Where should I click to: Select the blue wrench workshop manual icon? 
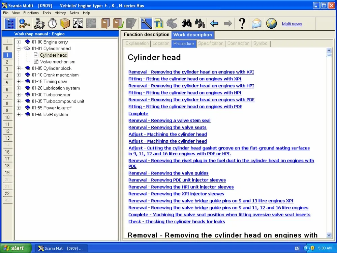(x=146, y=23)
